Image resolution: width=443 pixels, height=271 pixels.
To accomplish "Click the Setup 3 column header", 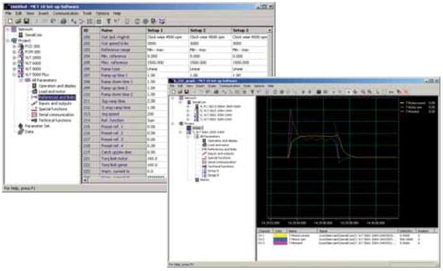I will tap(249, 30).
